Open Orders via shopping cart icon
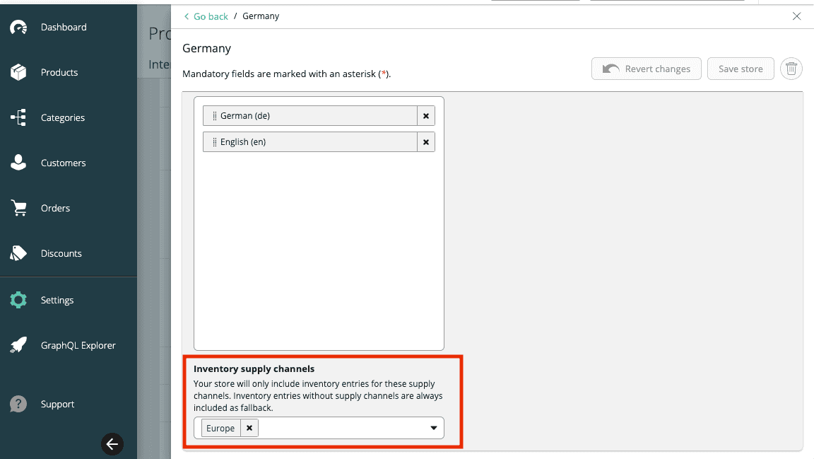 pyautogui.click(x=18, y=208)
